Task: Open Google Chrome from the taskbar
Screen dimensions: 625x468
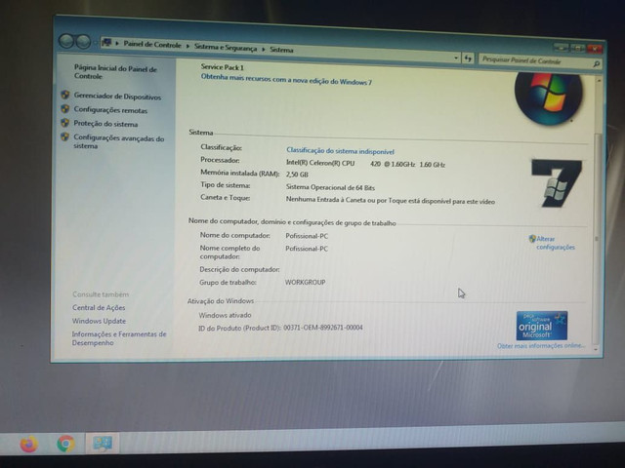Action: pyautogui.click(x=65, y=445)
